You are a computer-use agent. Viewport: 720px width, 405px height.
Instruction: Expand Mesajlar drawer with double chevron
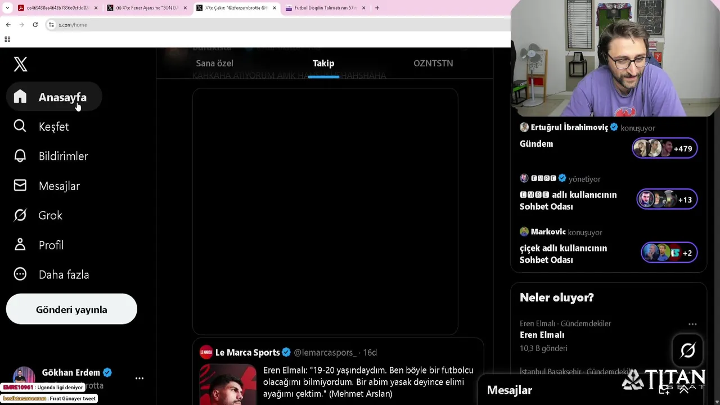click(x=685, y=390)
